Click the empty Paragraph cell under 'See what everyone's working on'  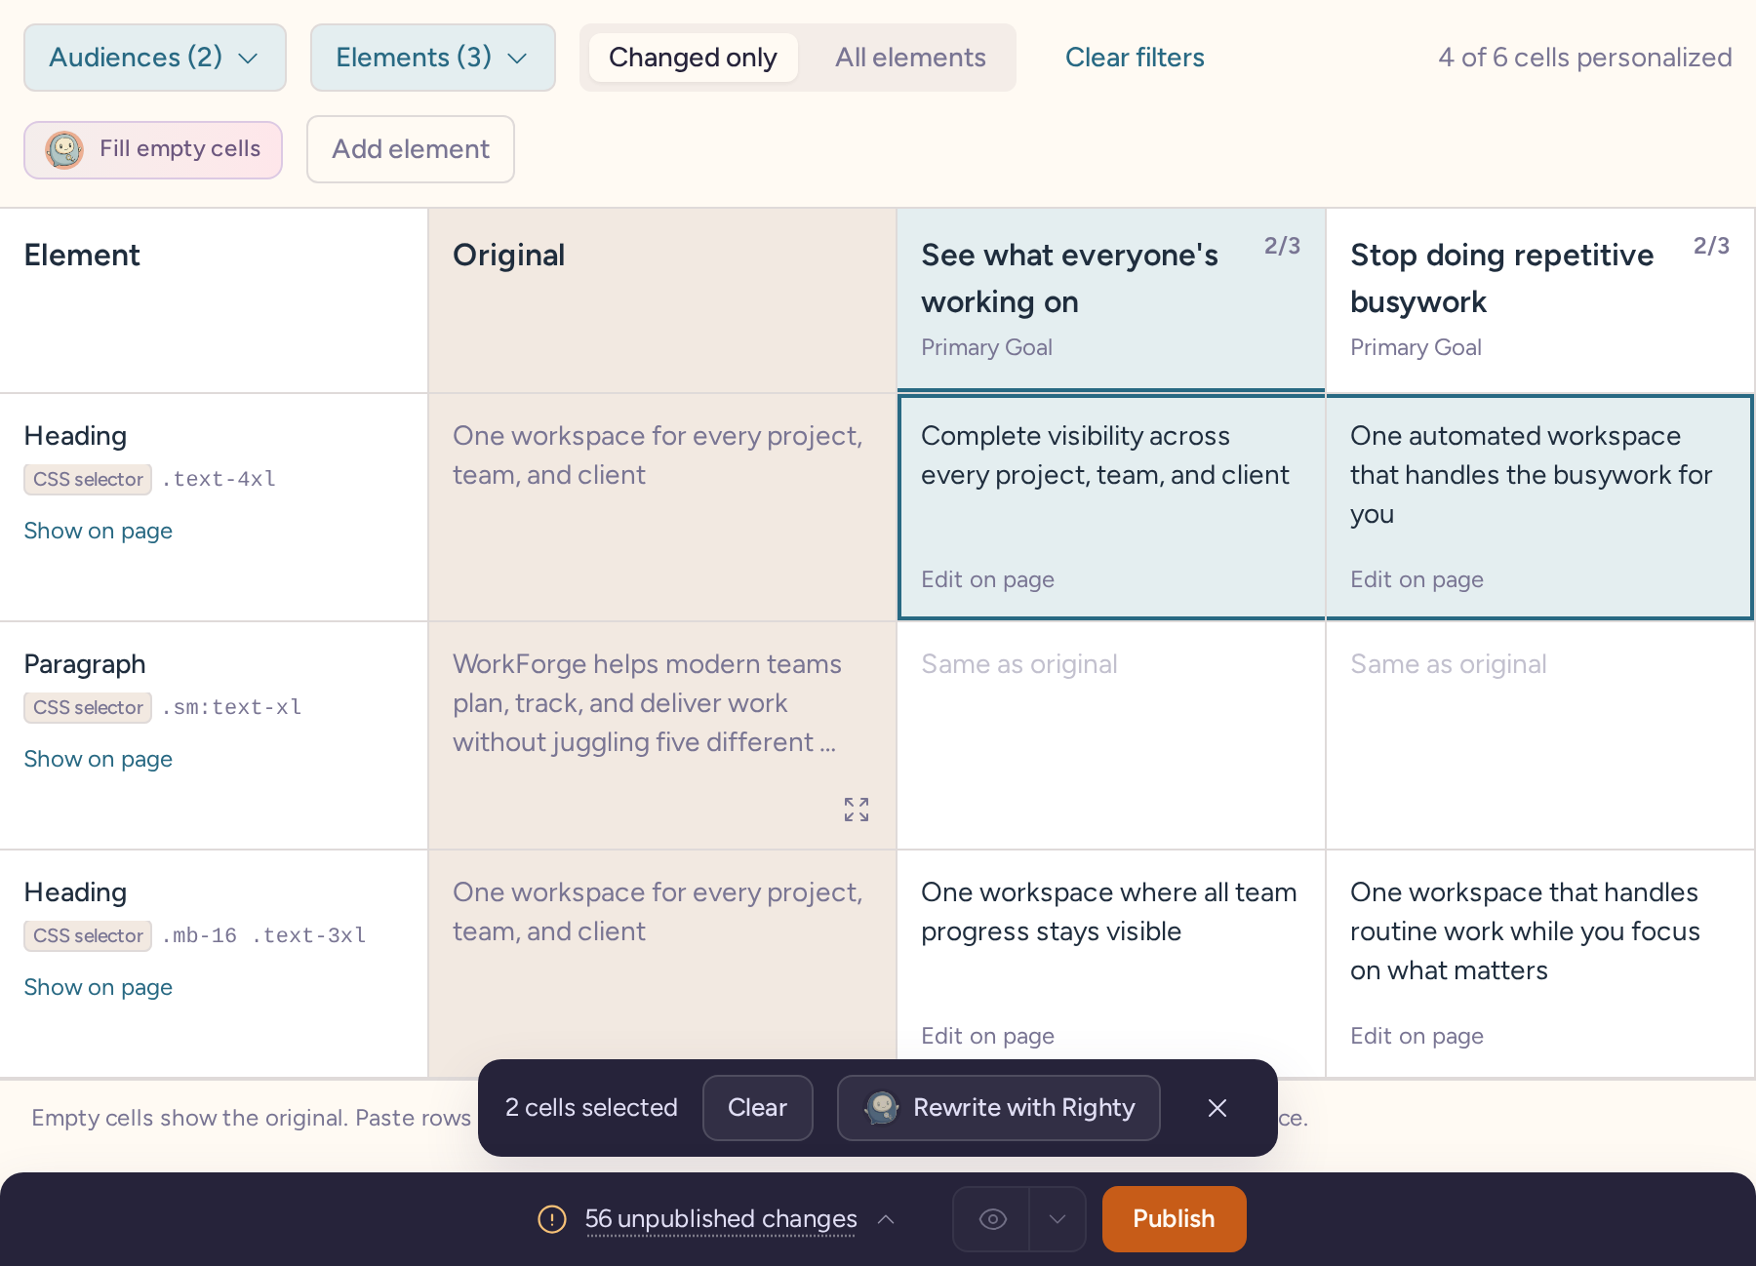click(1111, 735)
